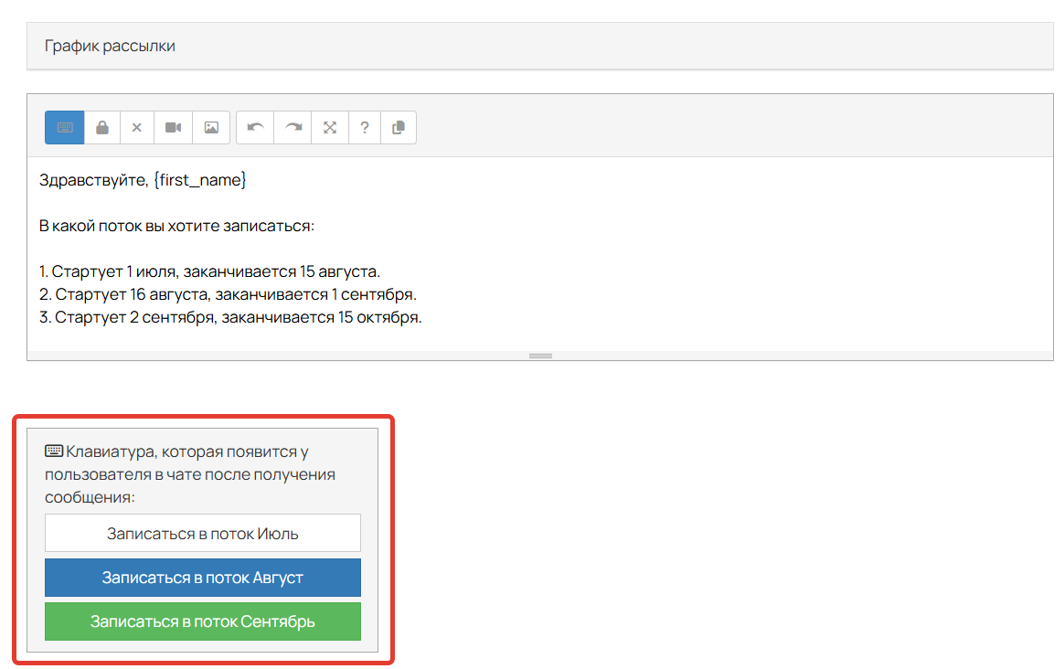
Task: Place cursor in the 2 сентября stream line
Action: (x=230, y=317)
